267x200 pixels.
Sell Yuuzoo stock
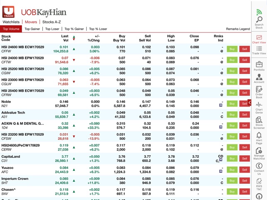(x=245, y=170)
